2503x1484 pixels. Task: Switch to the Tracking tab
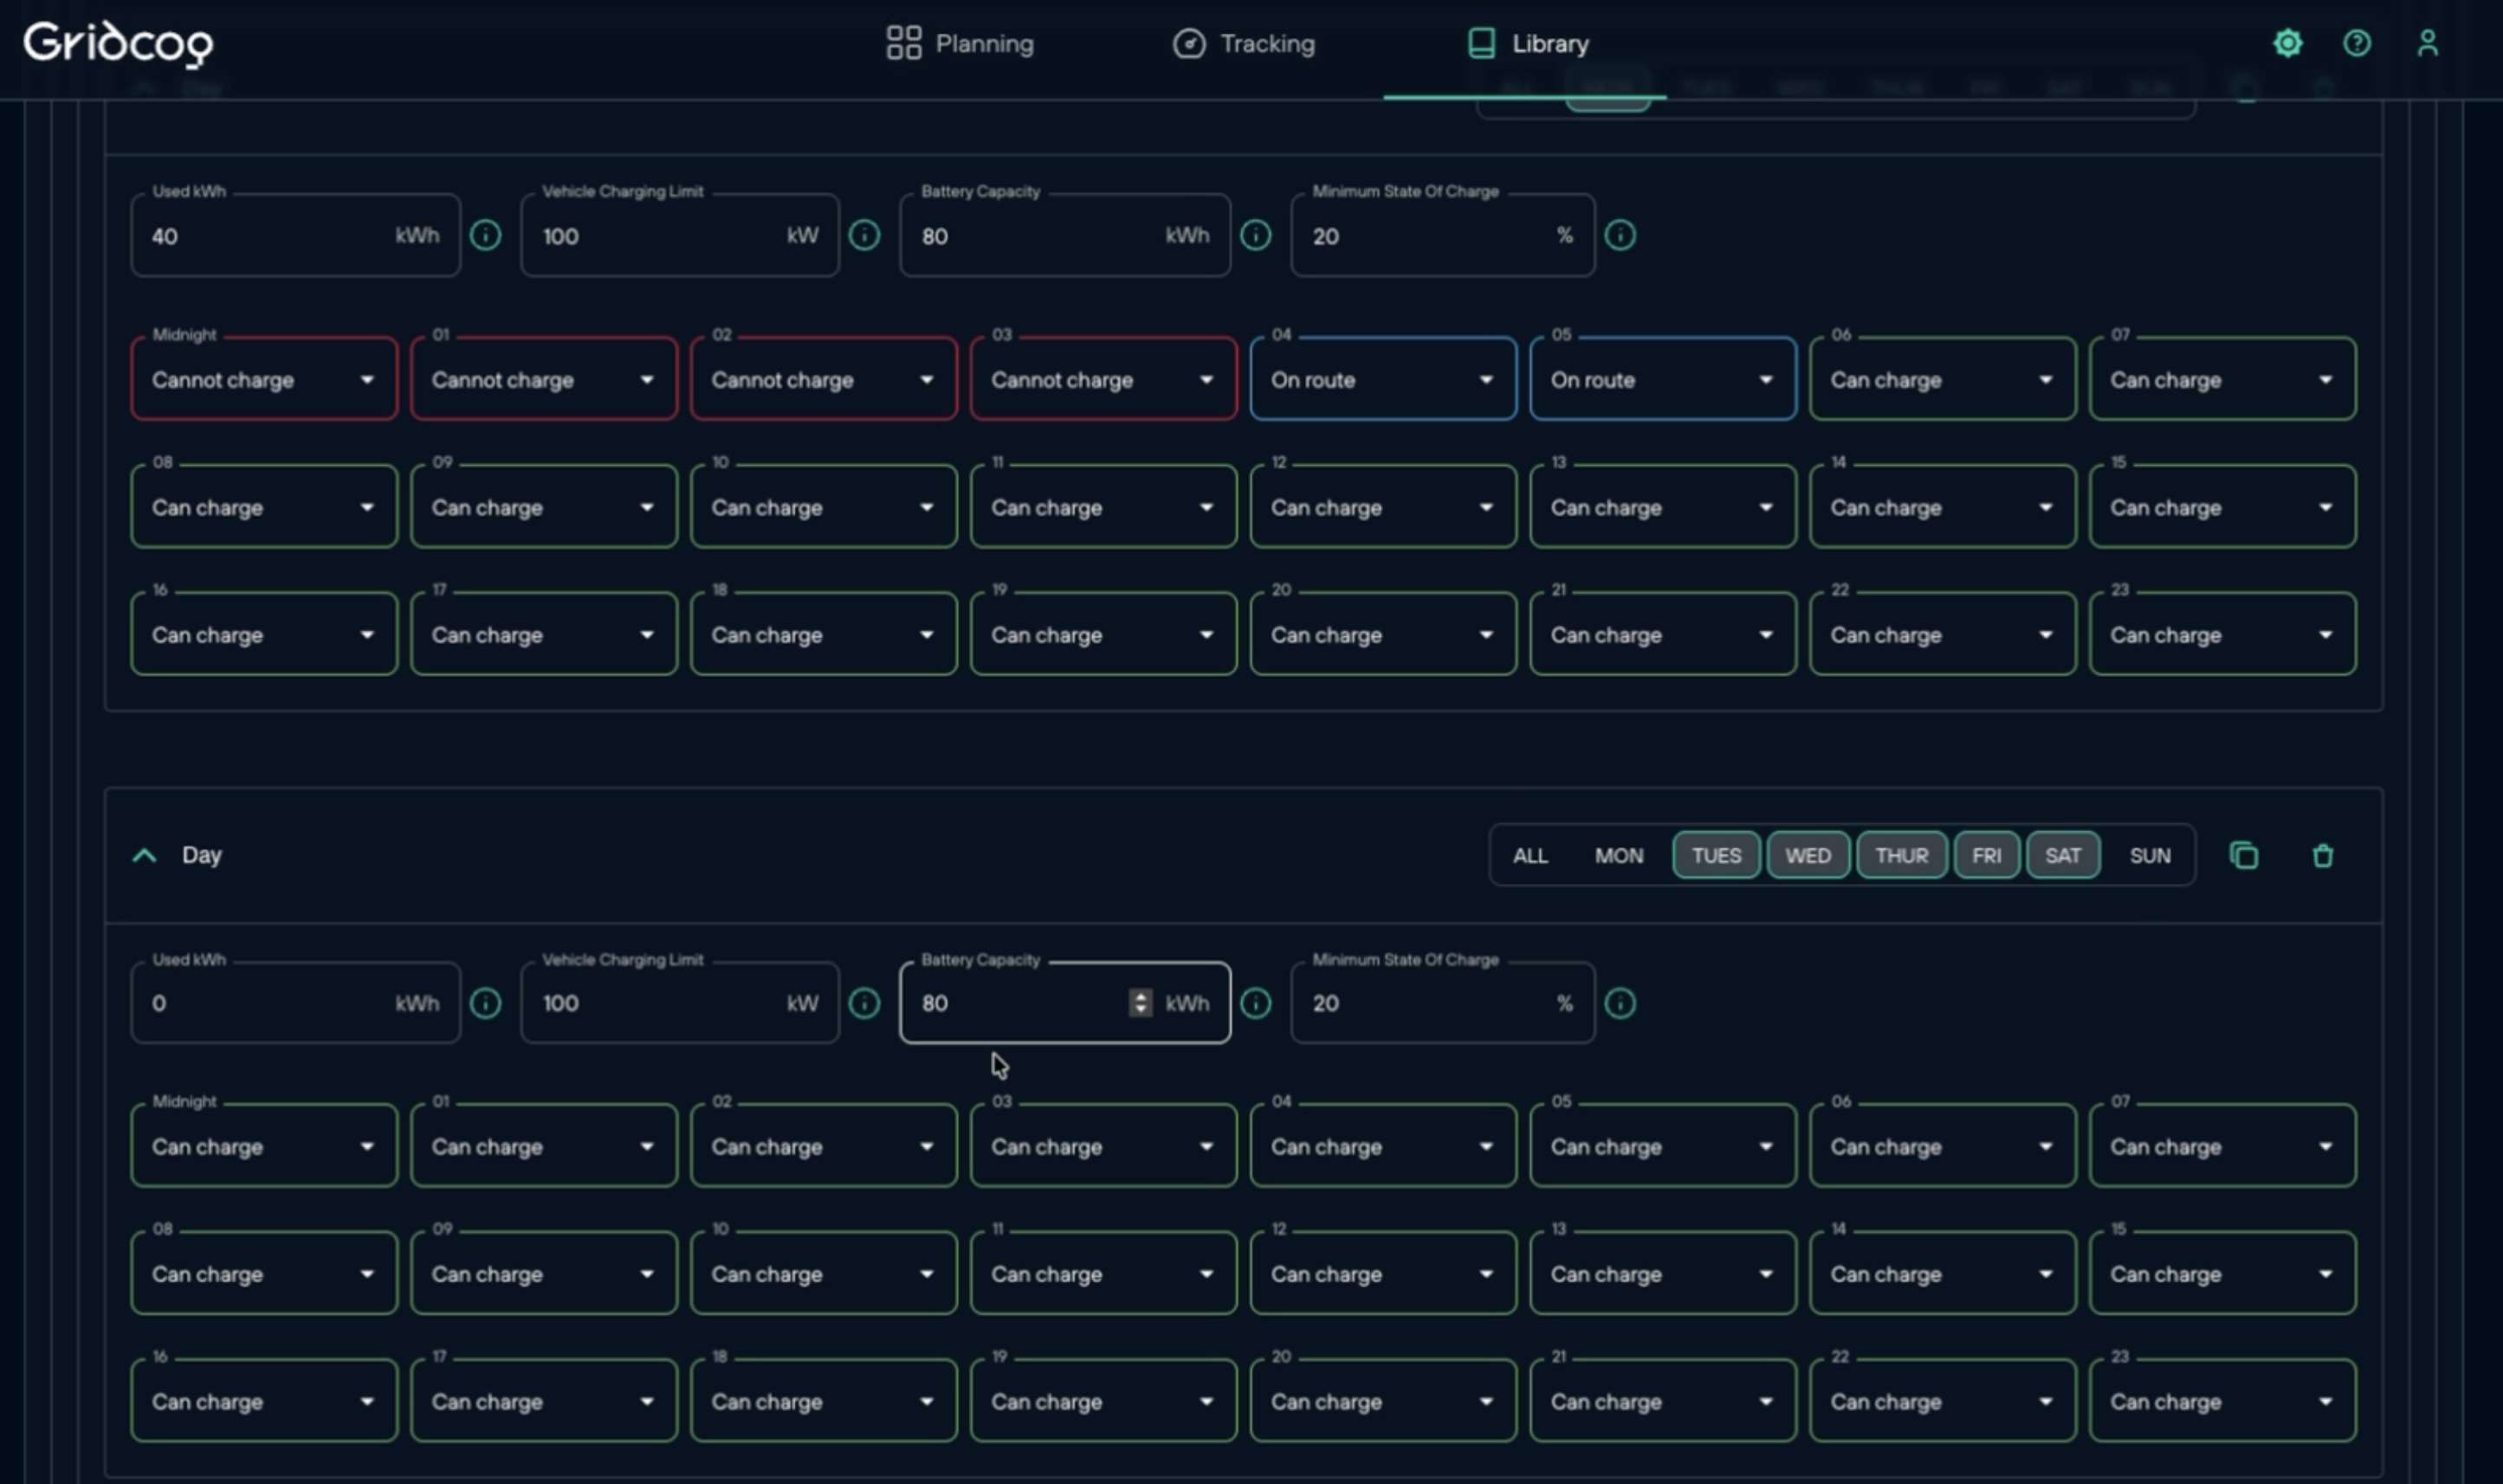click(1244, 44)
